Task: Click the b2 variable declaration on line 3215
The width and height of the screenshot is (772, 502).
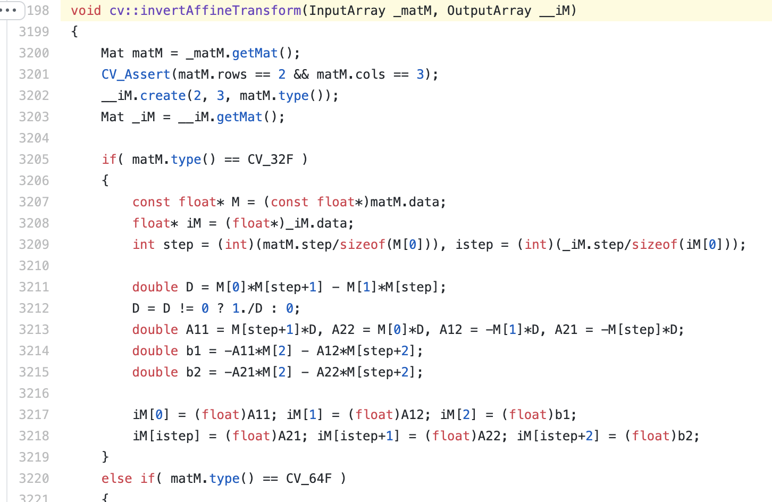Action: tap(194, 372)
